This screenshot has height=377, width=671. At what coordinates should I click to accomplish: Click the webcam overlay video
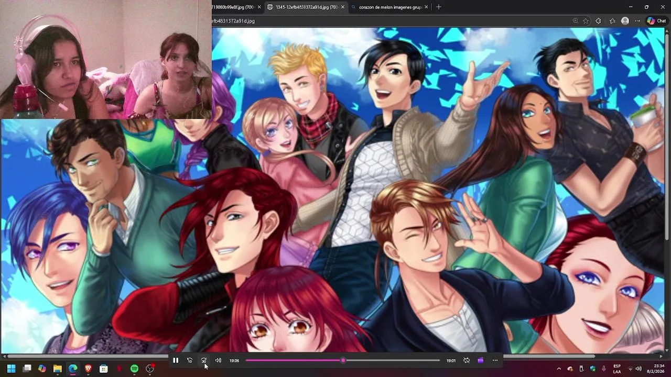coord(105,59)
